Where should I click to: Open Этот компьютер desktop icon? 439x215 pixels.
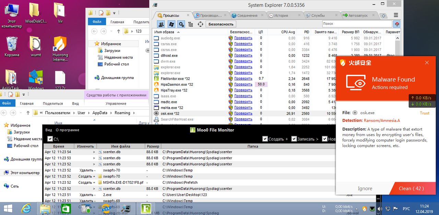point(12,15)
